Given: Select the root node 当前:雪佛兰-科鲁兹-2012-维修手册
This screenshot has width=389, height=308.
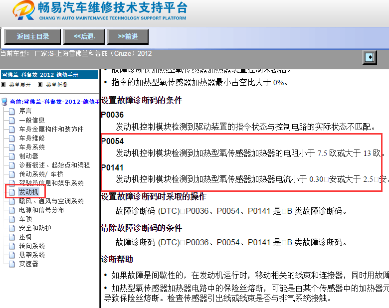Looking at the screenshot, I should click(54, 102).
